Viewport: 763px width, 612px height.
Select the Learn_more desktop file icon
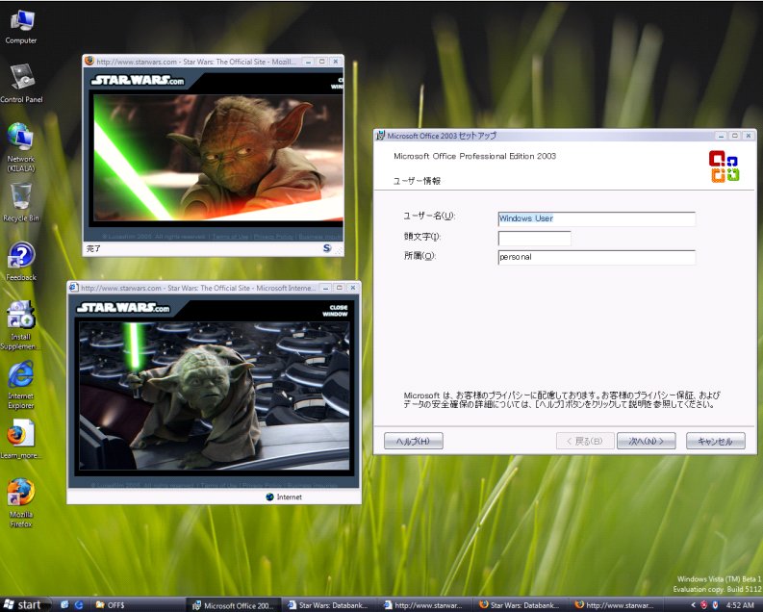[20, 433]
